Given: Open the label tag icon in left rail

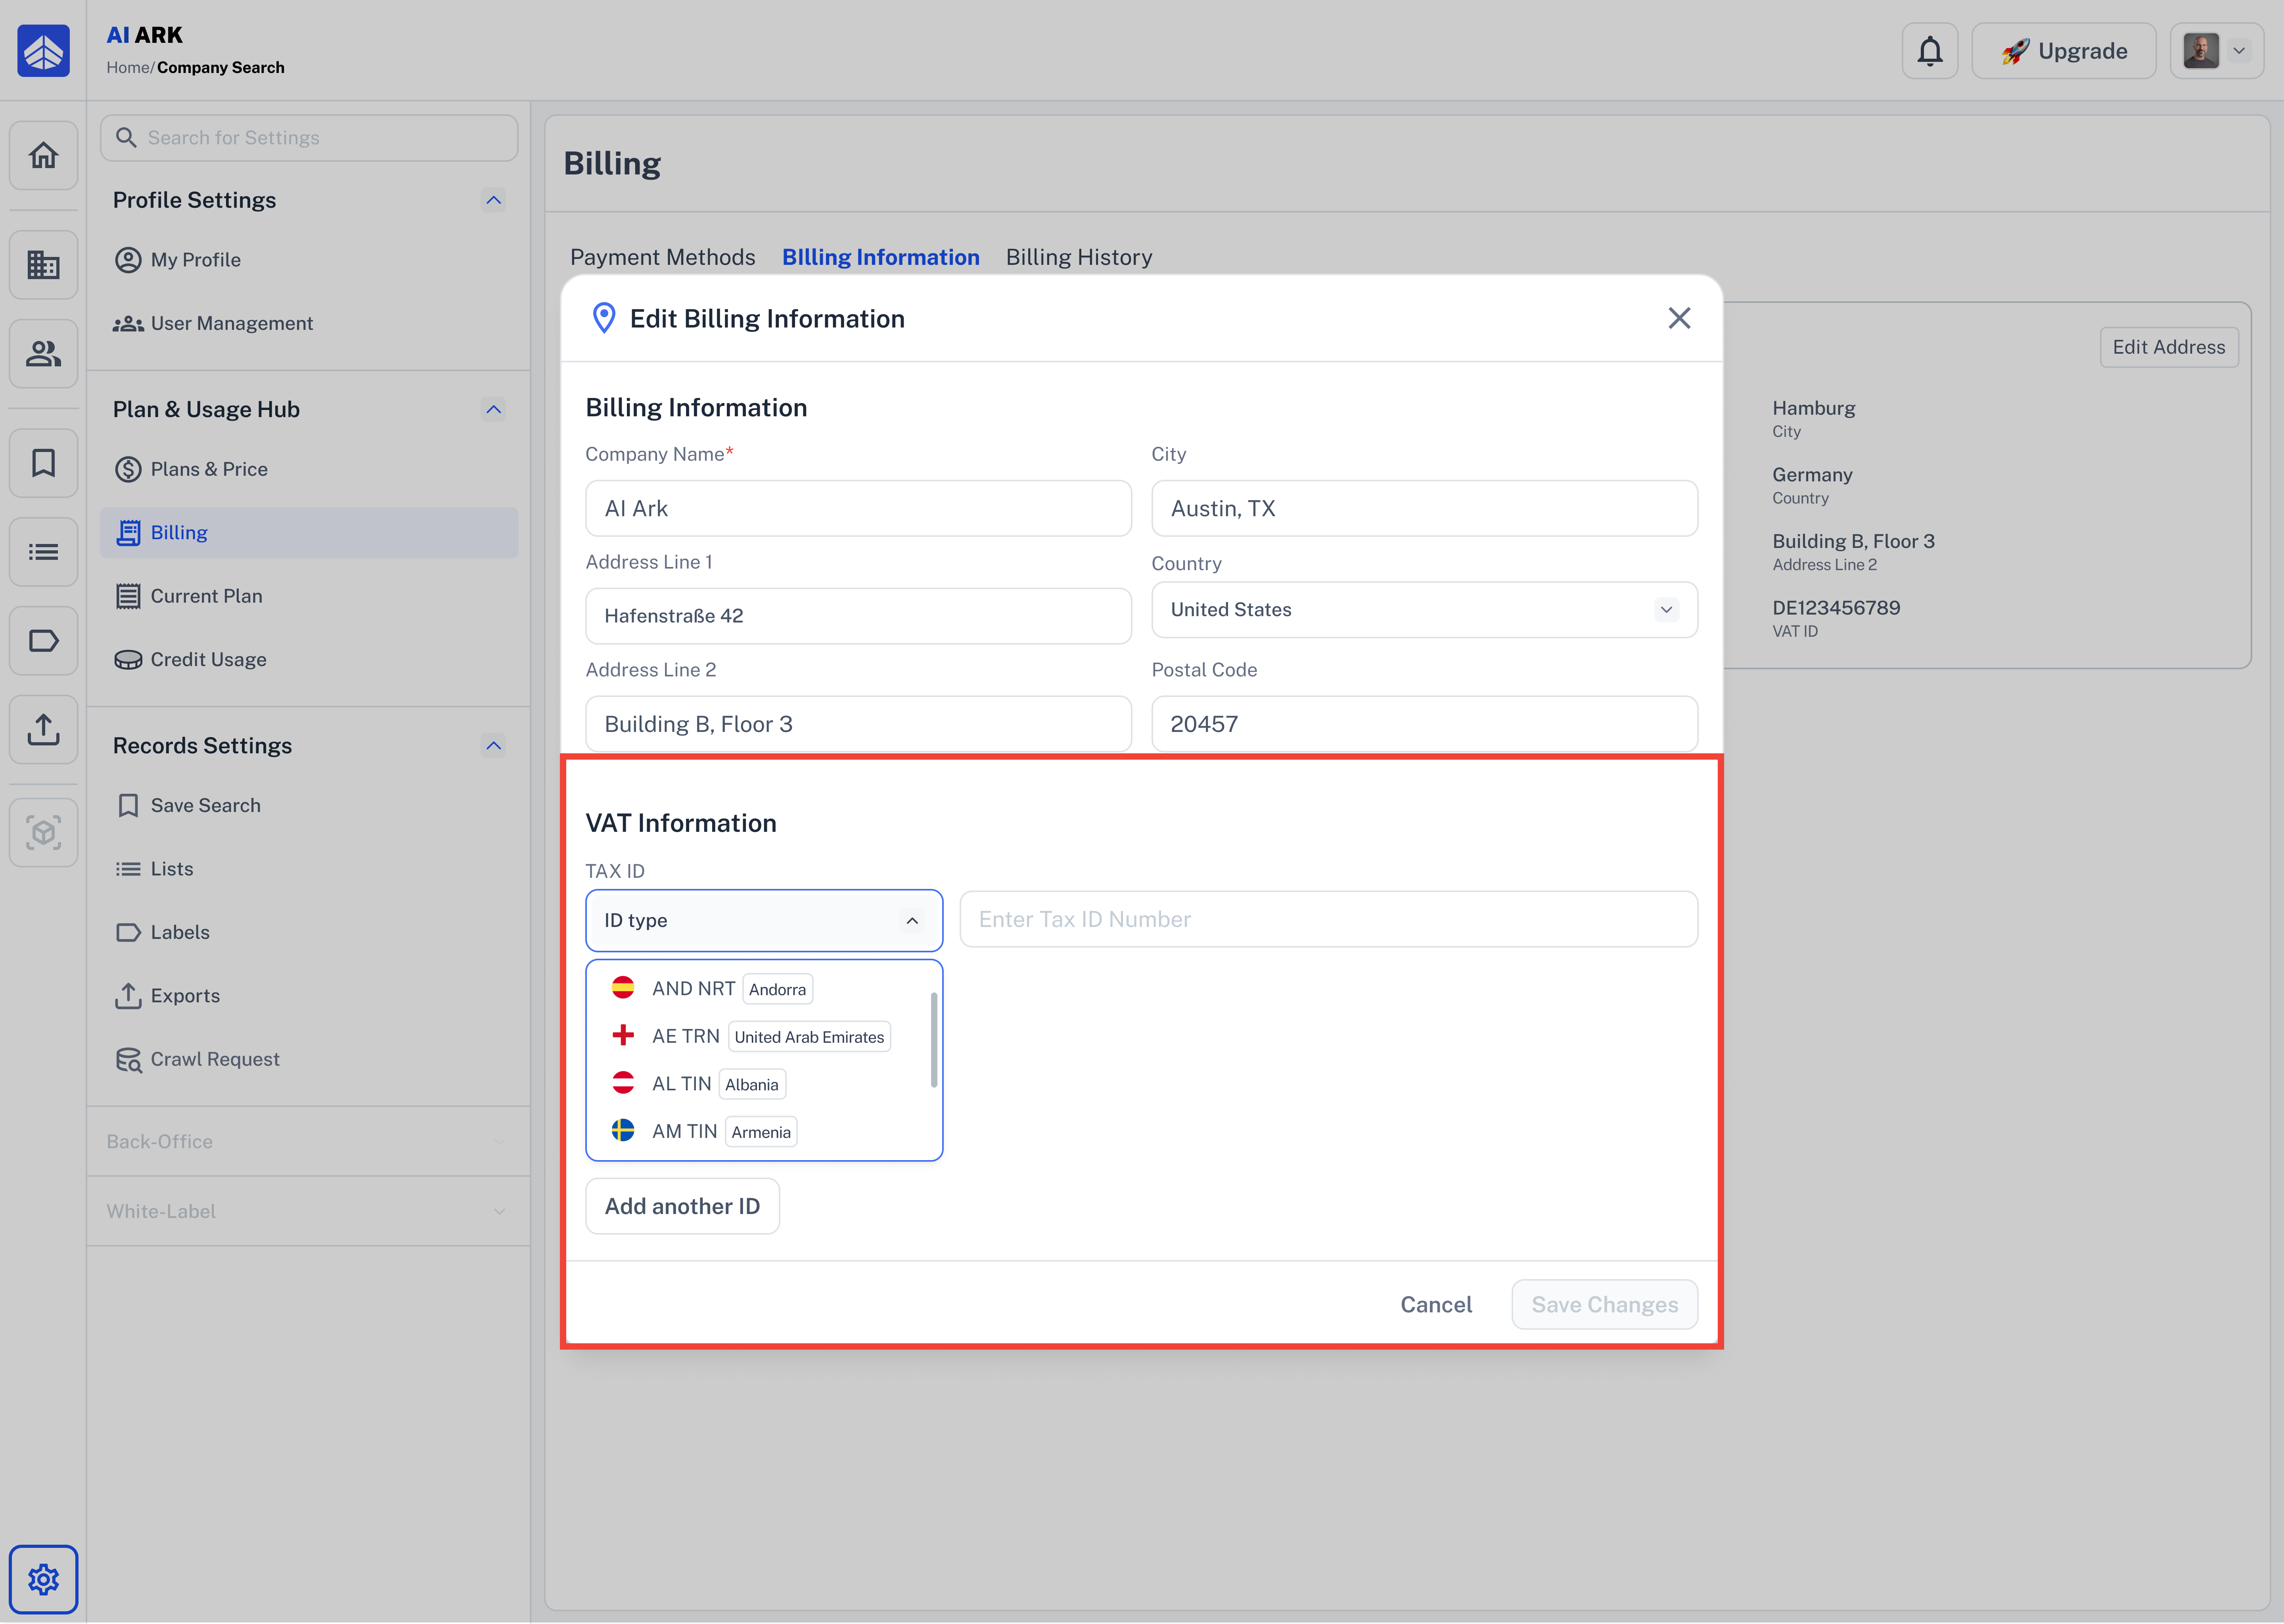Looking at the screenshot, I should tap(43, 641).
